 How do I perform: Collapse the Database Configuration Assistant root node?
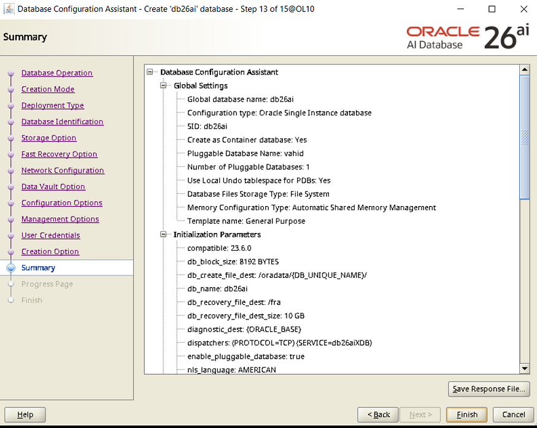tap(150, 72)
